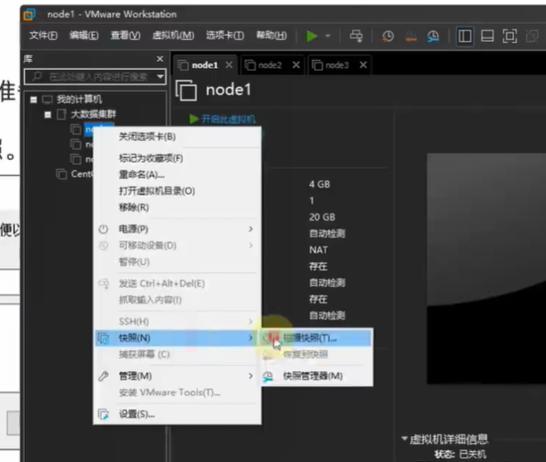Switch to the node3 tab
546x462 pixels.
coord(337,65)
